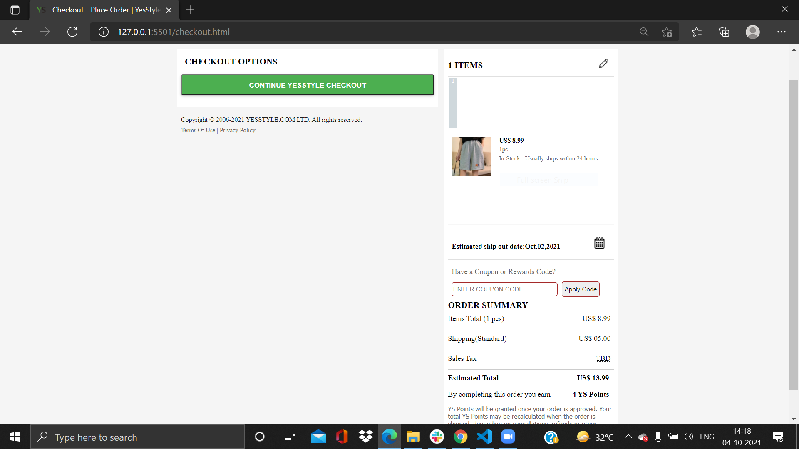
Task: Open the Favorites list icon
Action: [696, 32]
